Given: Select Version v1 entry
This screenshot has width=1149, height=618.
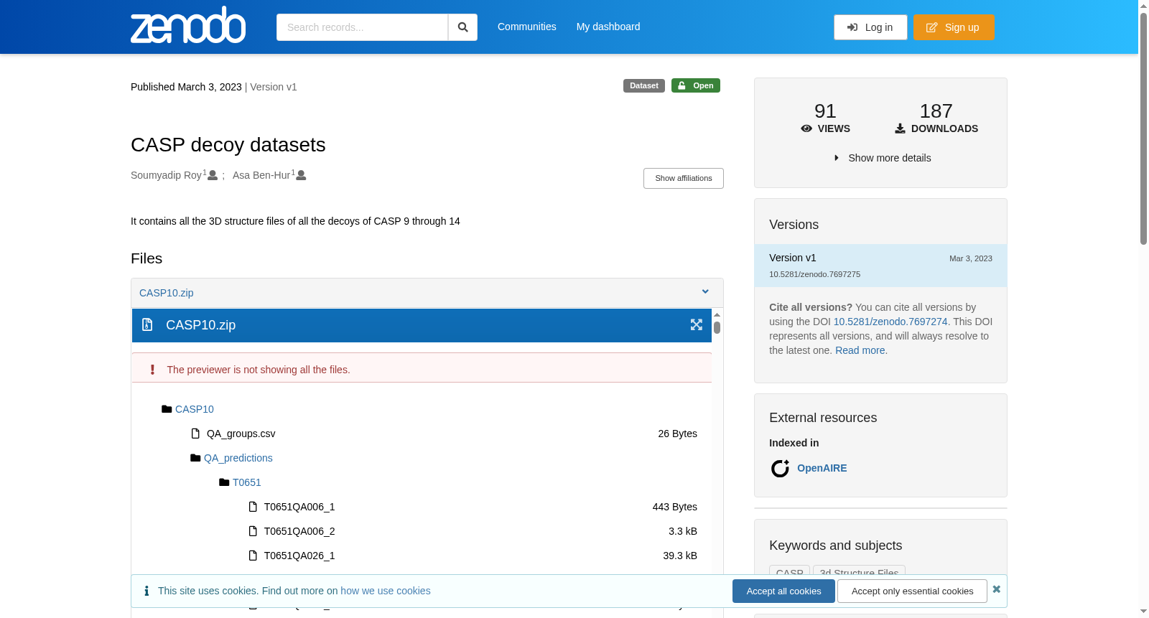Looking at the screenshot, I should tap(880, 266).
